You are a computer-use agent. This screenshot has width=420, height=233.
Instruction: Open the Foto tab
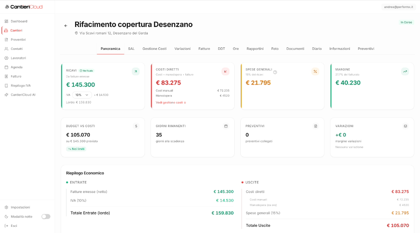275,49
